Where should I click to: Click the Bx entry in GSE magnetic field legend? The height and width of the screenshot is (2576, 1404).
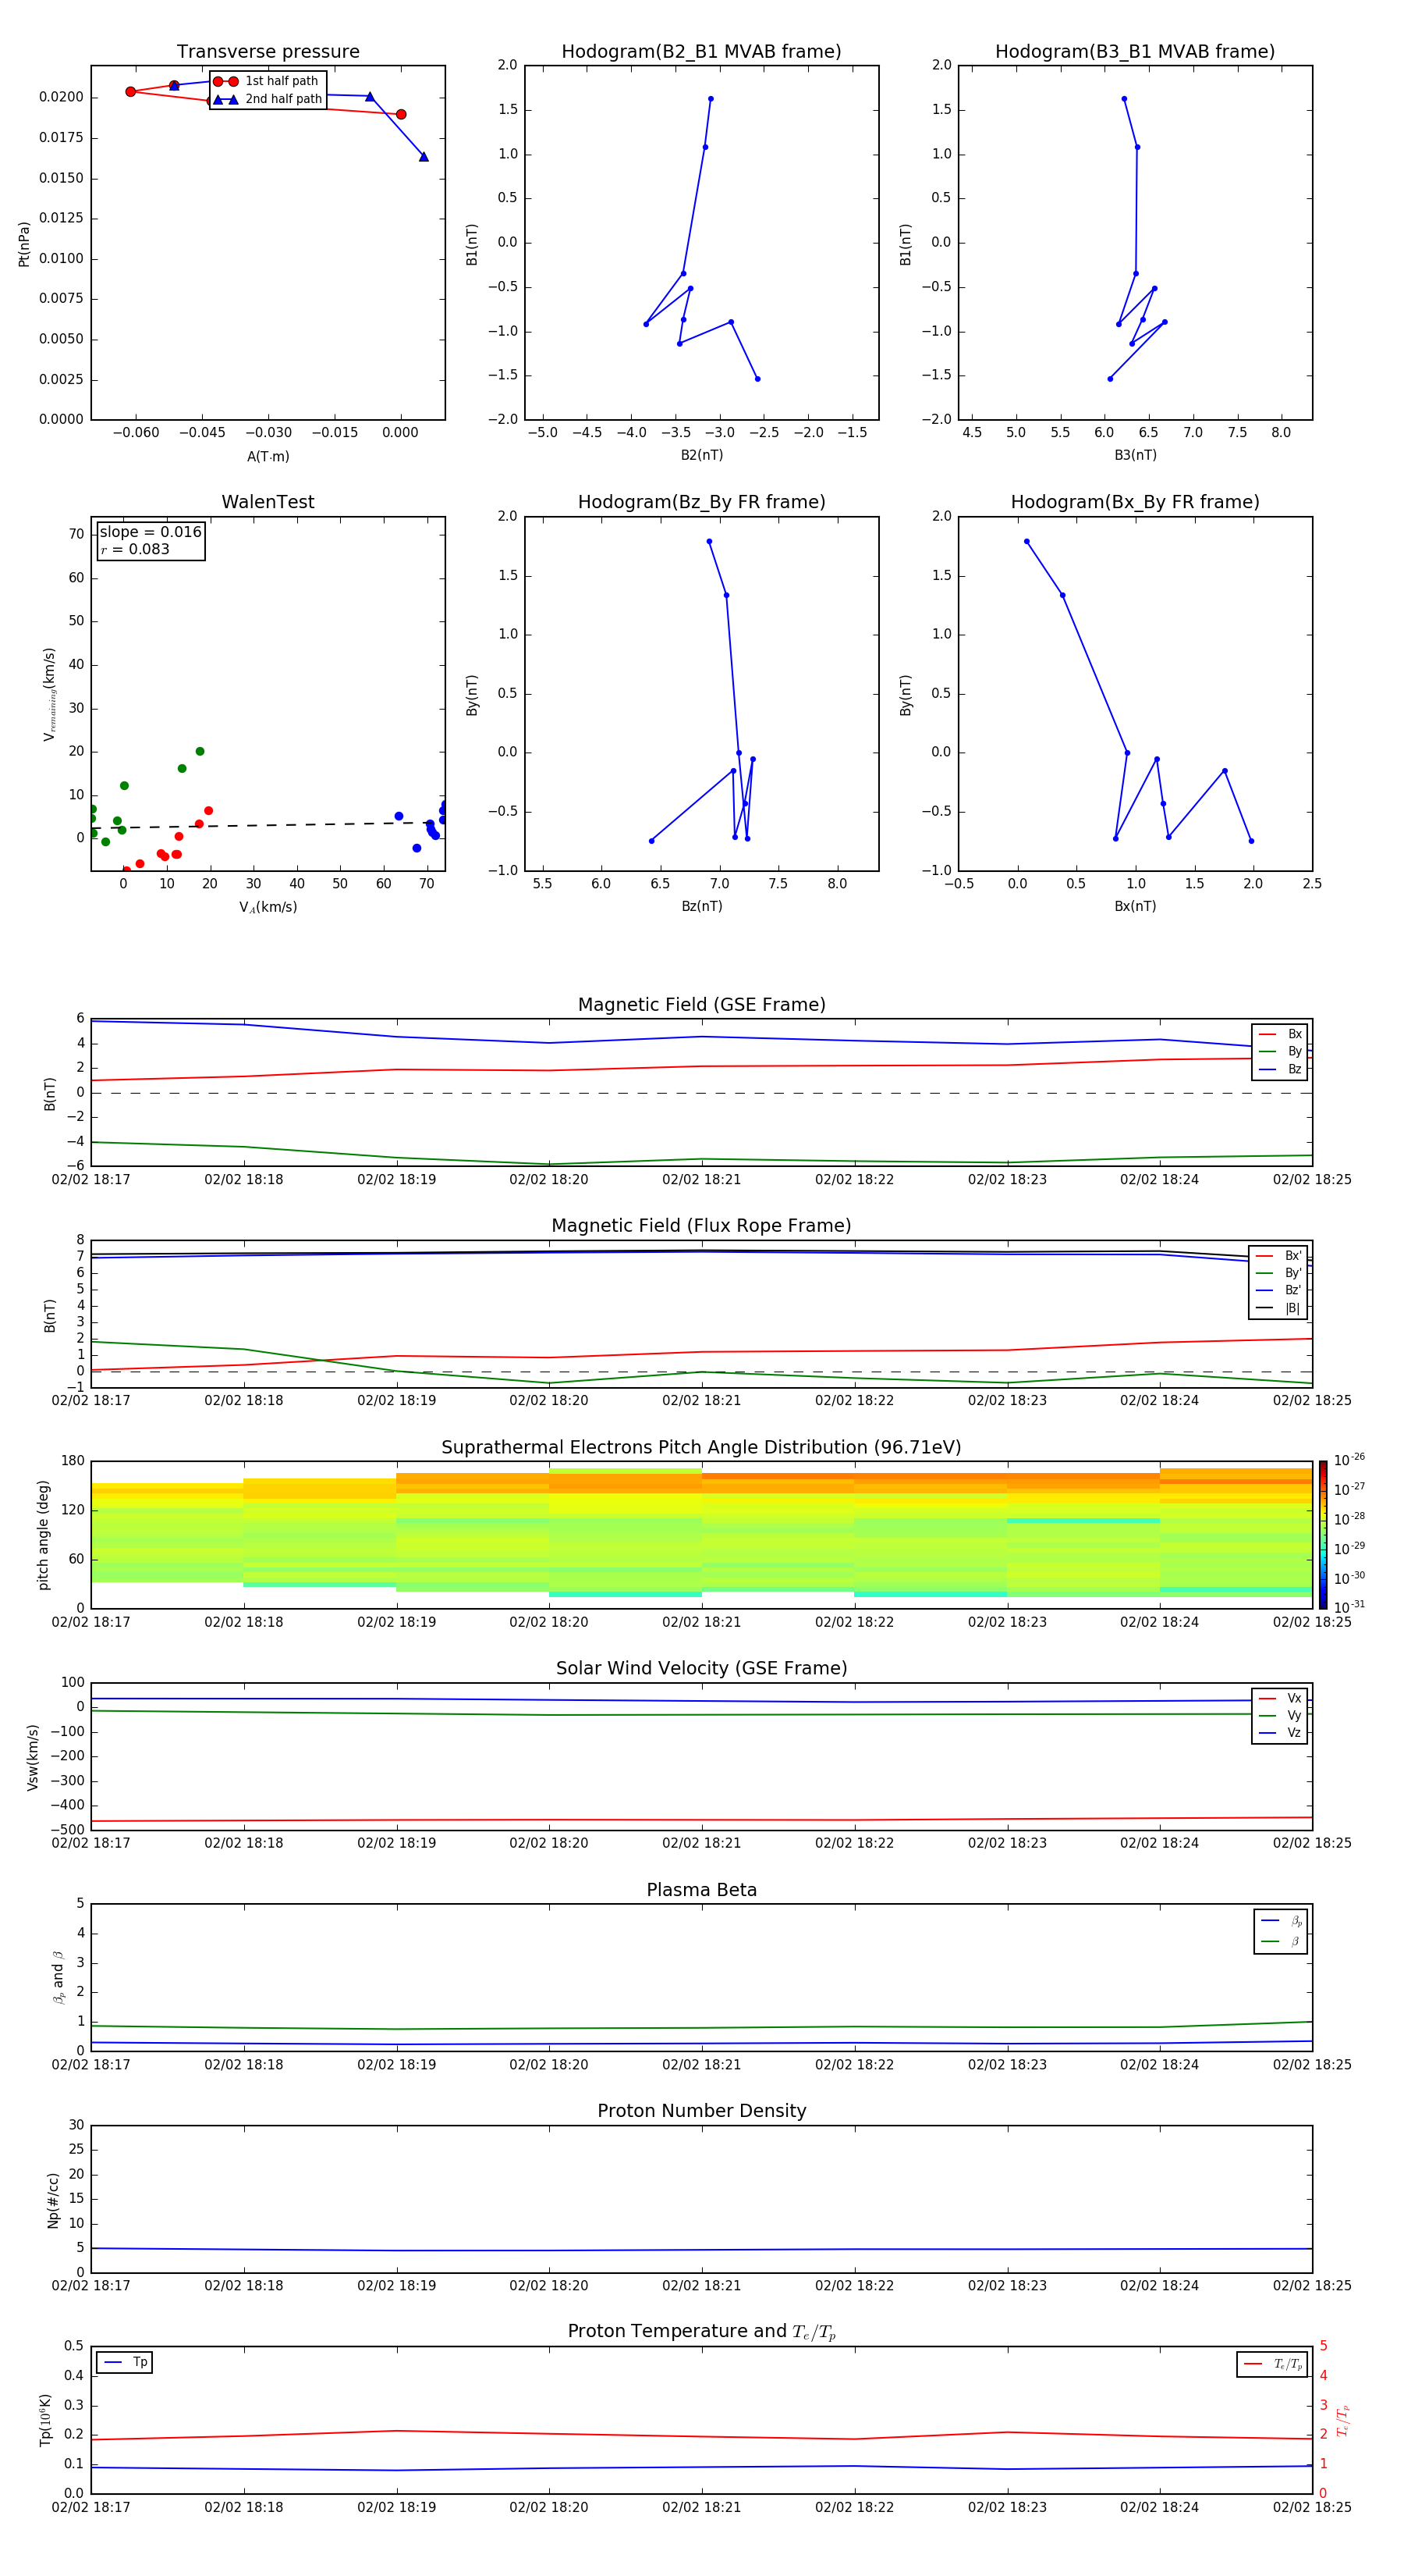1280,1034
